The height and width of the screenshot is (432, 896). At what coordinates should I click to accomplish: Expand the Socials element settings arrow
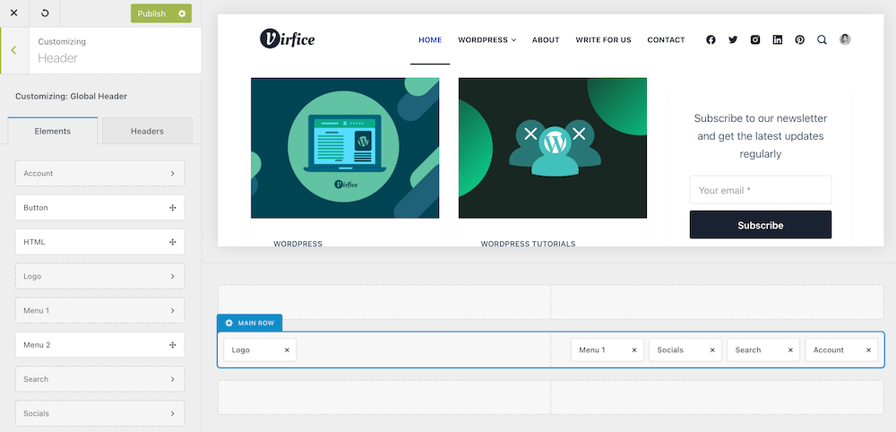(173, 413)
